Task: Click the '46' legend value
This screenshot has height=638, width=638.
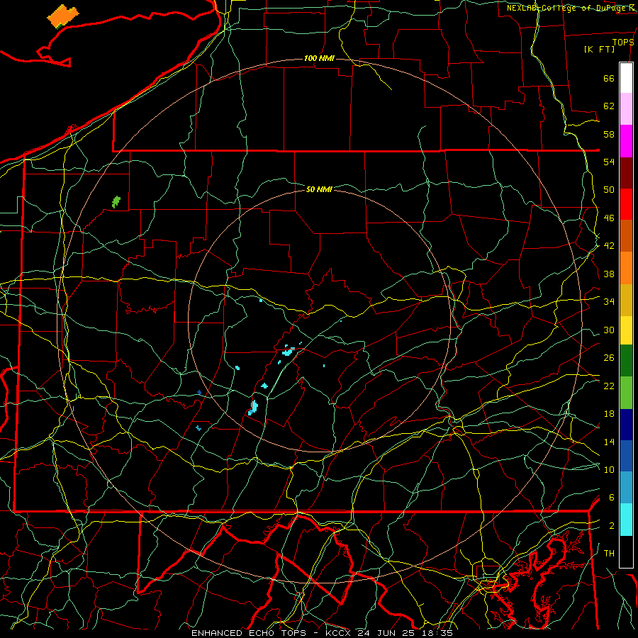Action: coord(609,218)
